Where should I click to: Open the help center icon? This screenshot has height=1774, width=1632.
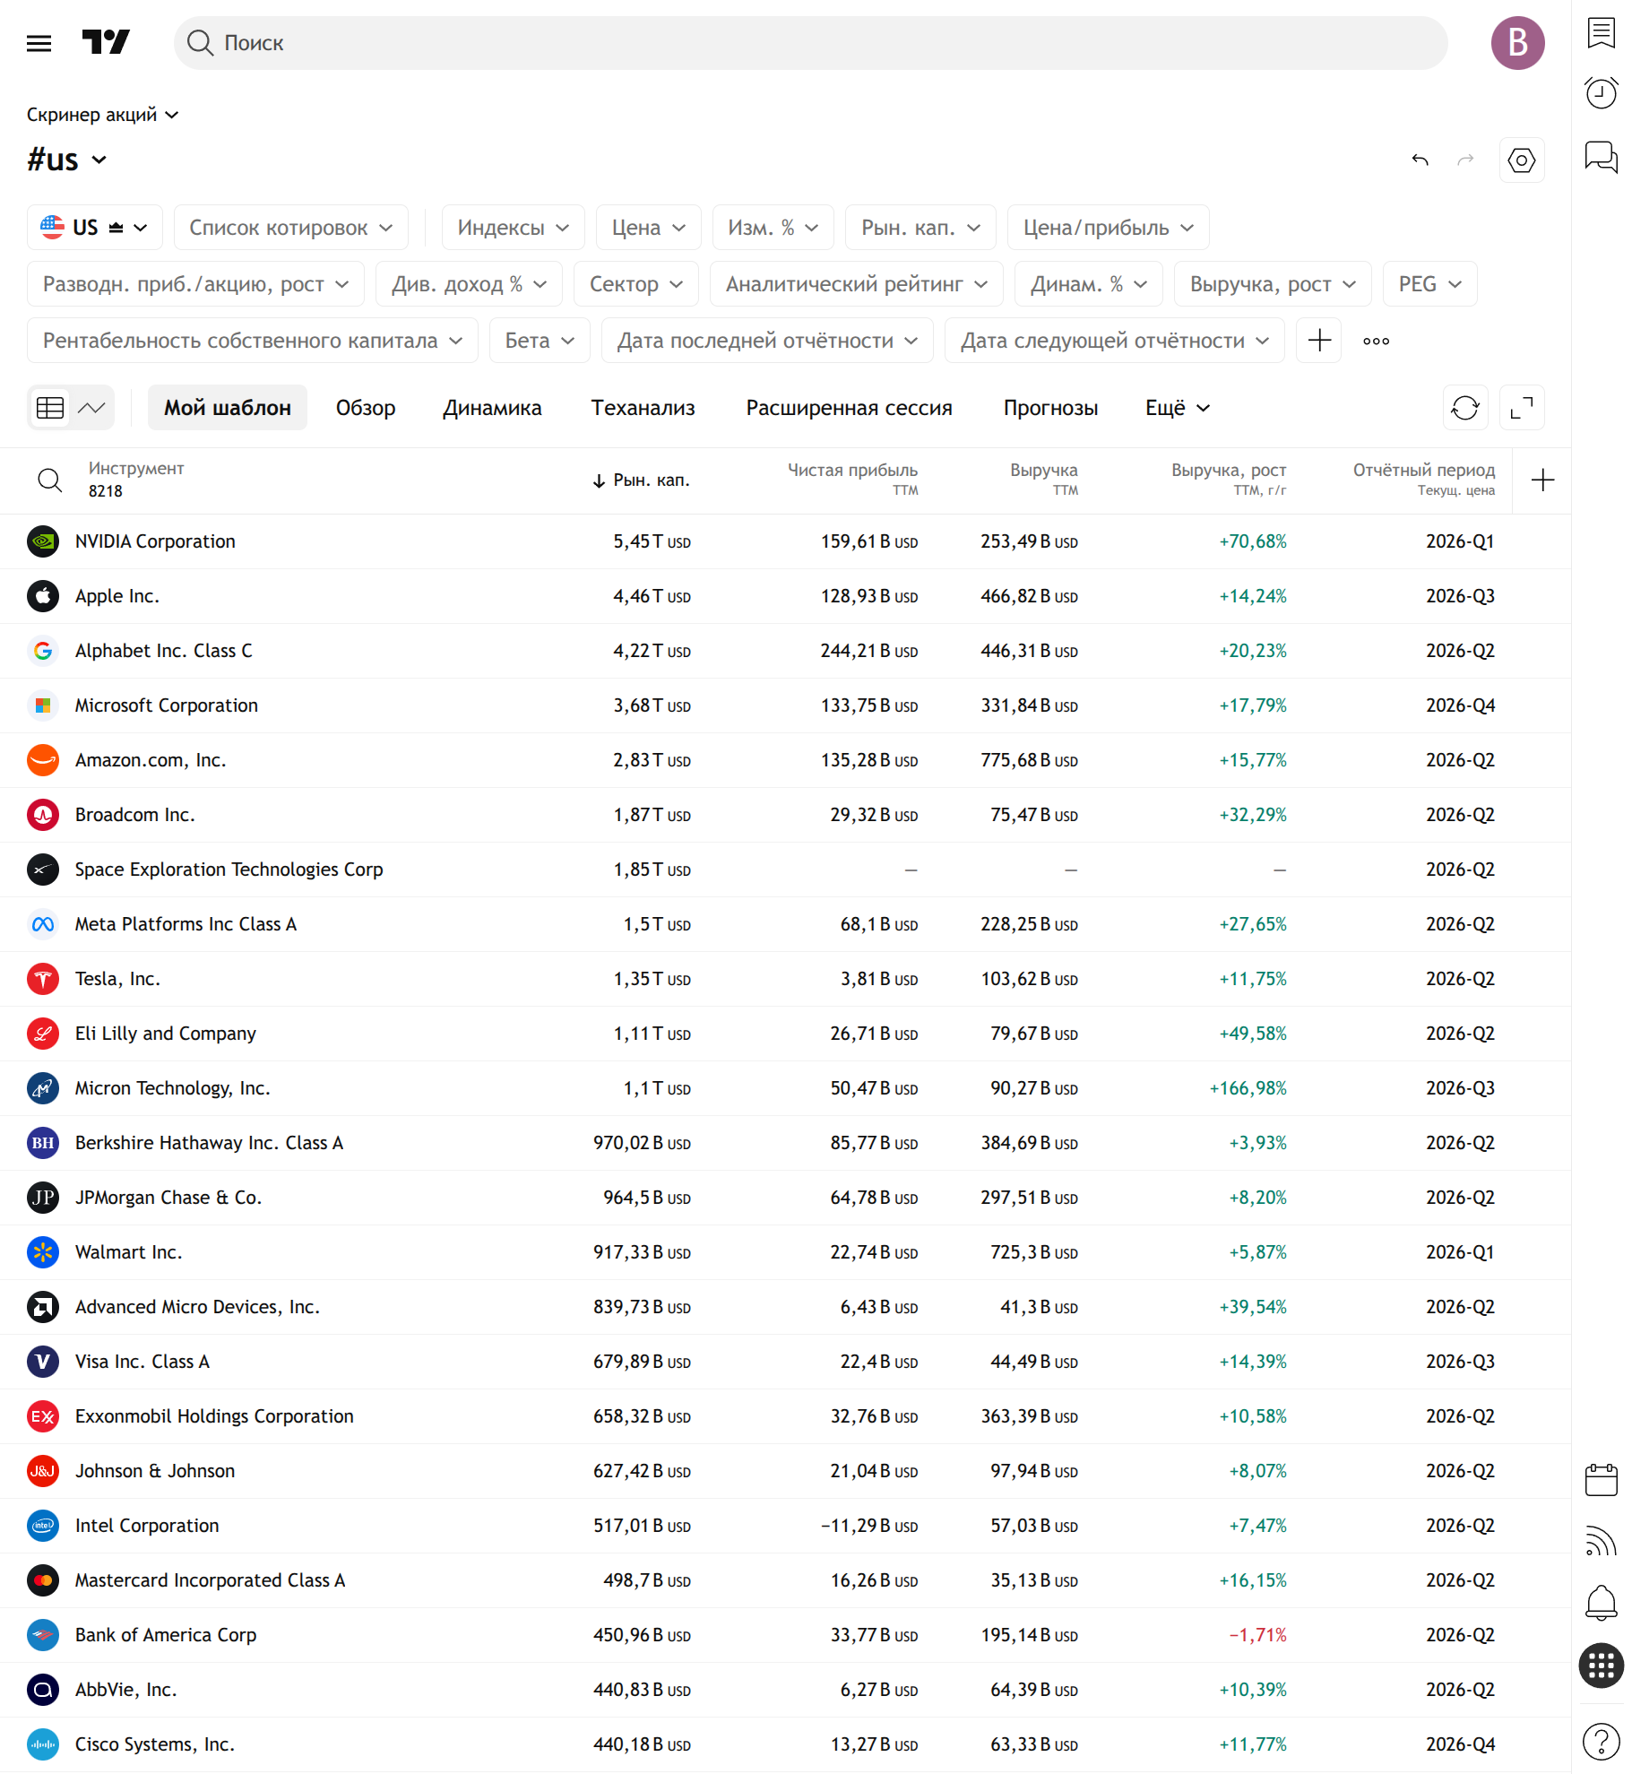pos(1601,1742)
